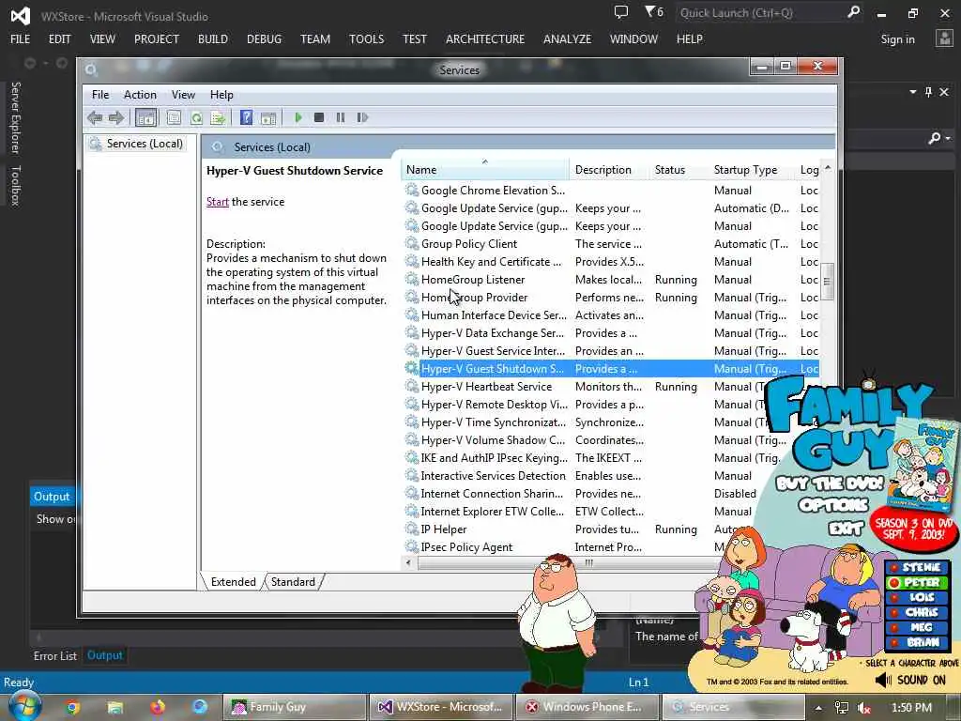Select the Lois character option
961x721 pixels.
point(916,596)
